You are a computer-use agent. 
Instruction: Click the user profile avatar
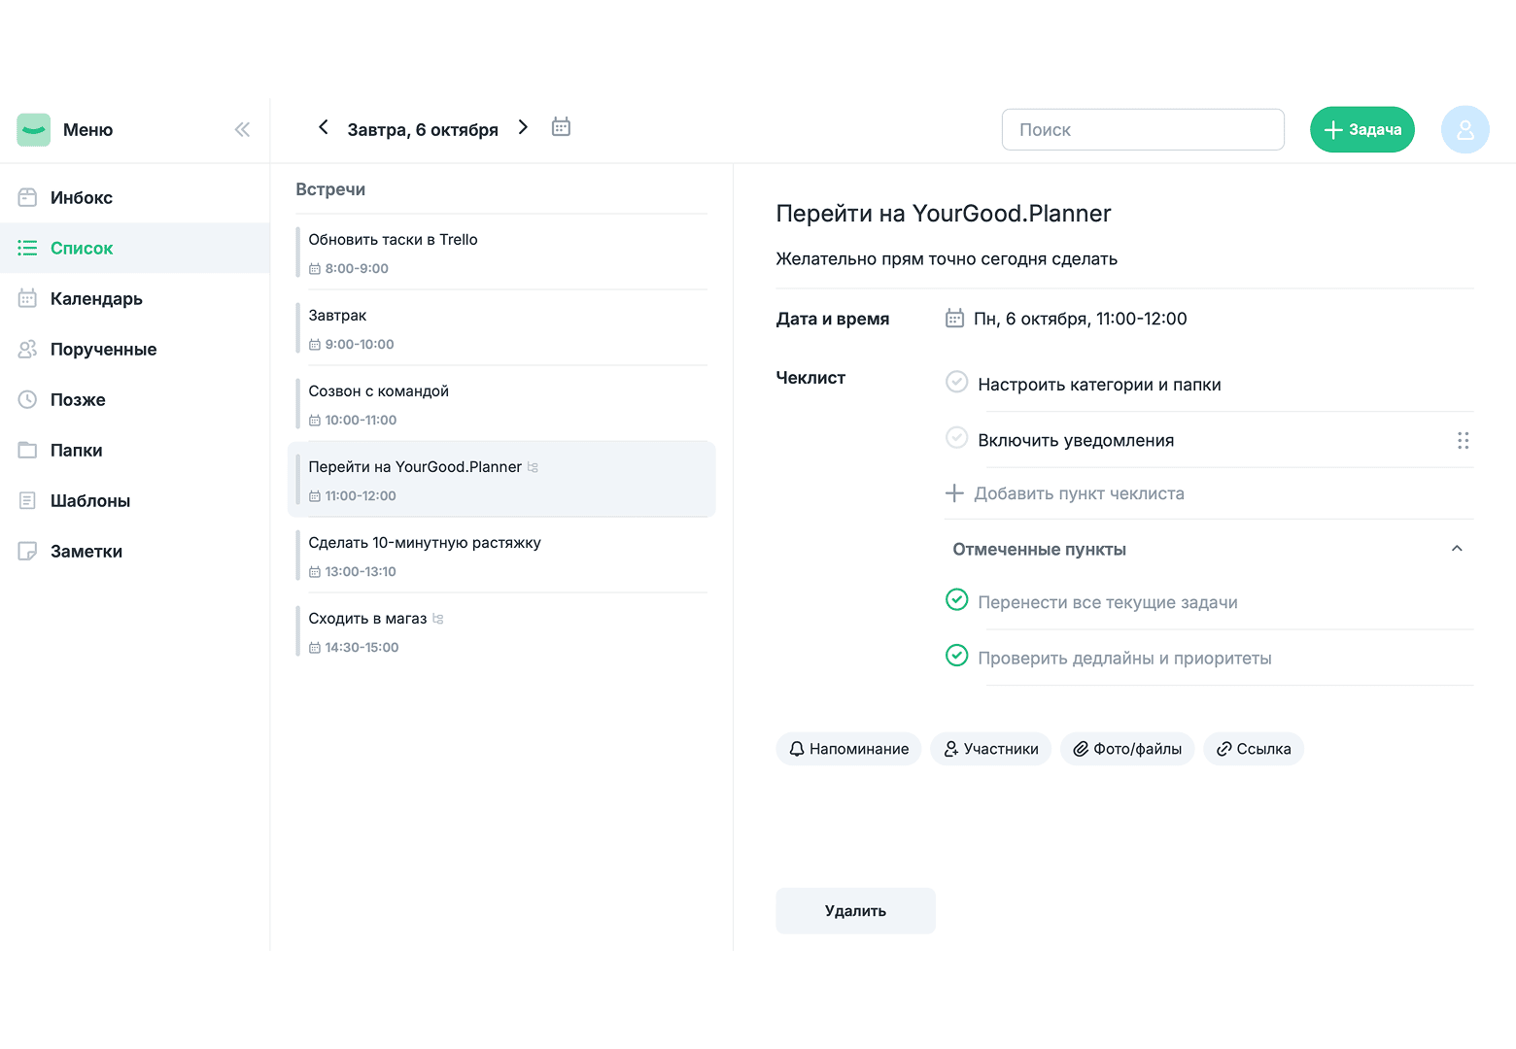pyautogui.click(x=1464, y=129)
